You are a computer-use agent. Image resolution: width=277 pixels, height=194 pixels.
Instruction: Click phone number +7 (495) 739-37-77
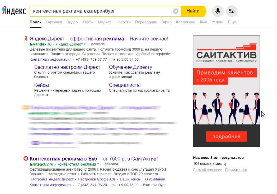coord(91,59)
